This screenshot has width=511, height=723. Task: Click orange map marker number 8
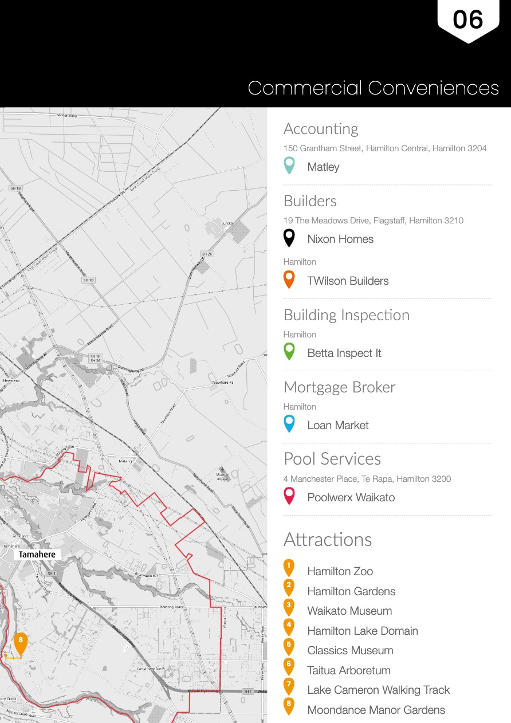21,643
